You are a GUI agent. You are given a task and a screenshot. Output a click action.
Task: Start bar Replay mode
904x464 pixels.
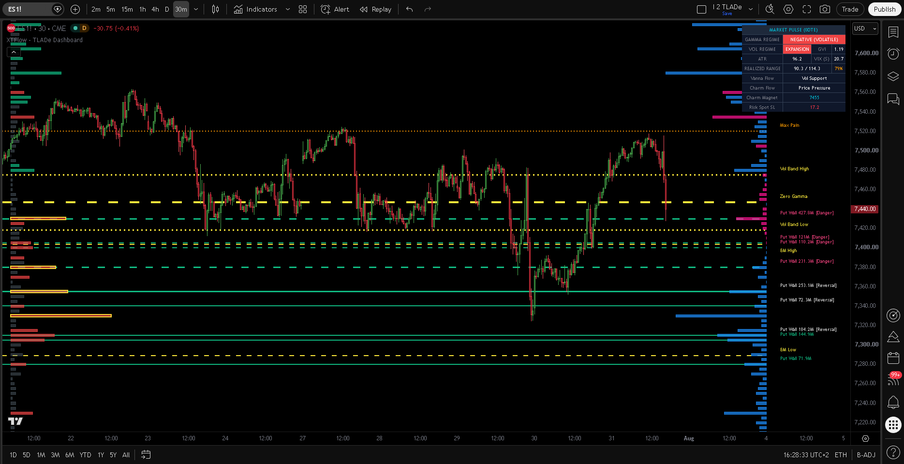click(x=376, y=9)
